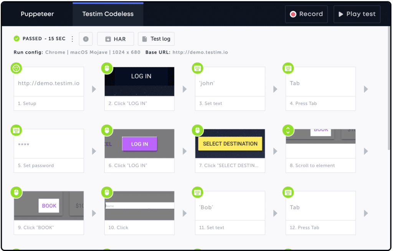Click the arrow after step 1 Setup
Viewport: 393px width, 251px height.
coord(94,89)
